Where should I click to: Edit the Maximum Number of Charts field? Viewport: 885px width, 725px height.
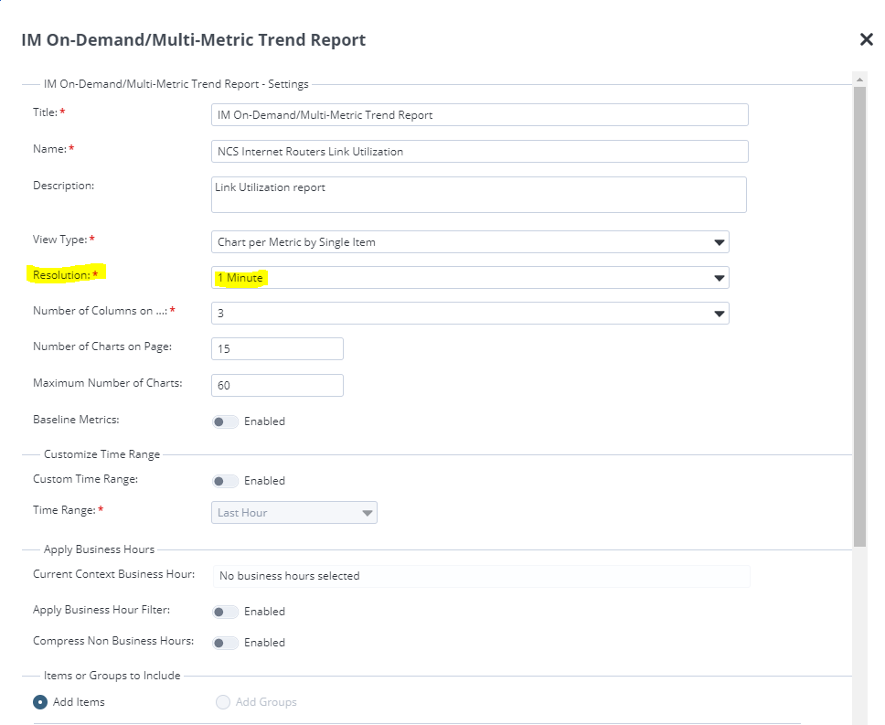point(277,385)
